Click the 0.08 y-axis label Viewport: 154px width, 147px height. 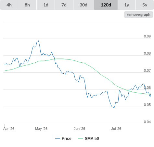point(147,53)
